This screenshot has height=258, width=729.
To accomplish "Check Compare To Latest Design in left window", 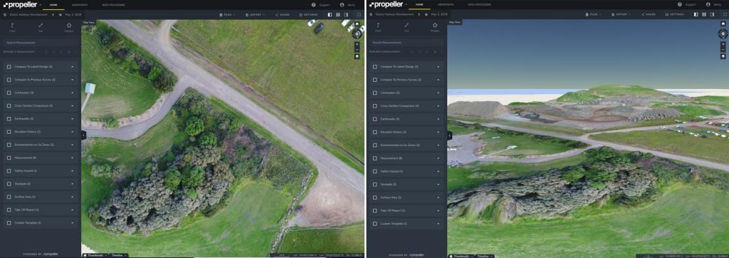I will (x=9, y=66).
